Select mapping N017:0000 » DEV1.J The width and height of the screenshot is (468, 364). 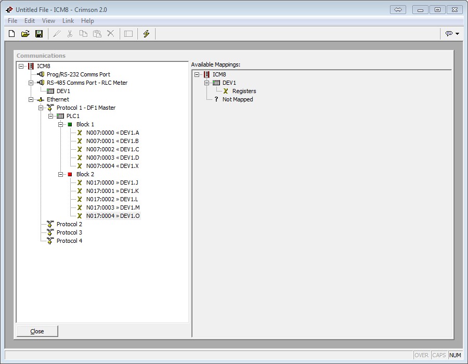coord(112,183)
